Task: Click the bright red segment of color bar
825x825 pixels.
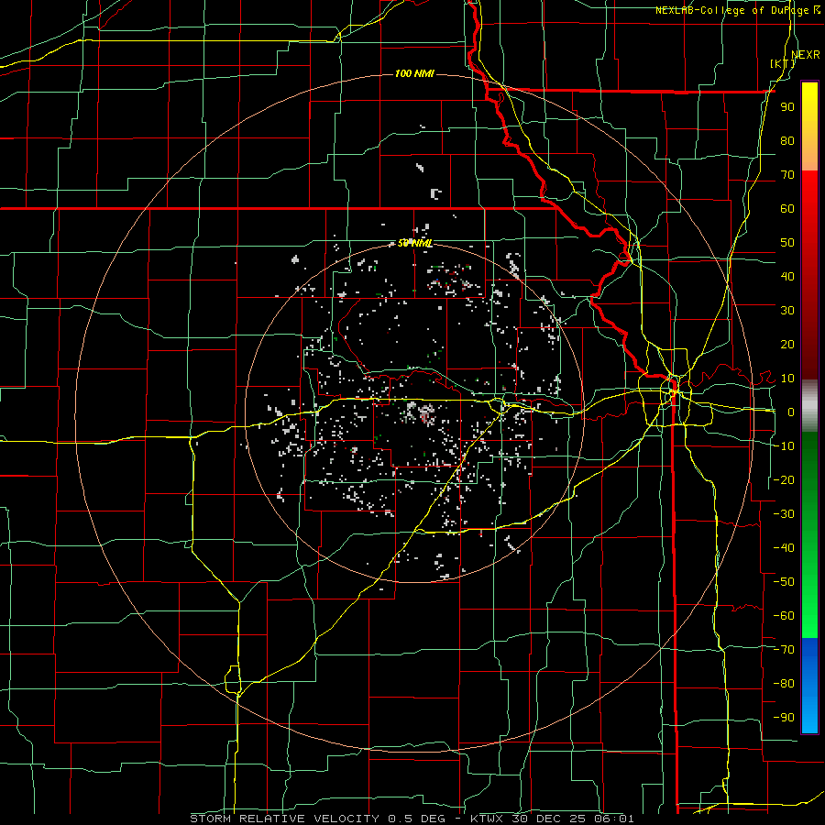Action: (809, 205)
